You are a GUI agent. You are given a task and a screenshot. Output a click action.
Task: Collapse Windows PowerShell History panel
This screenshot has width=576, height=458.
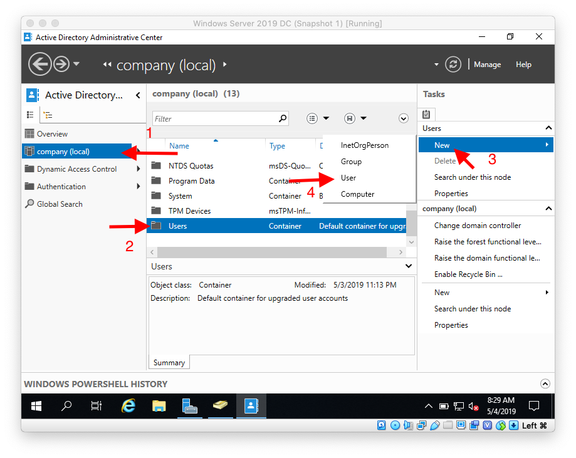(x=545, y=383)
